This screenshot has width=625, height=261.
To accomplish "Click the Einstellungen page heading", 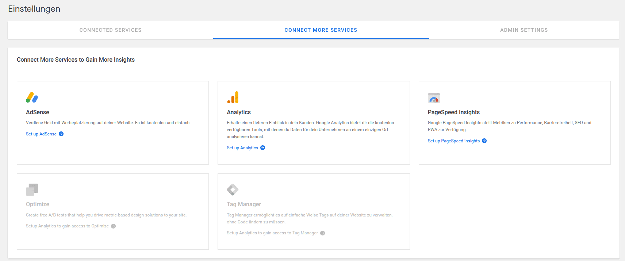I will pyautogui.click(x=34, y=9).
